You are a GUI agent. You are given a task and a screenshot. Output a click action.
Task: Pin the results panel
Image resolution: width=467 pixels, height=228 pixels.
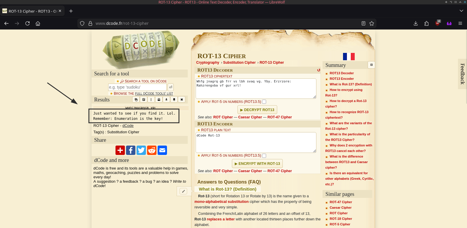coord(174,100)
